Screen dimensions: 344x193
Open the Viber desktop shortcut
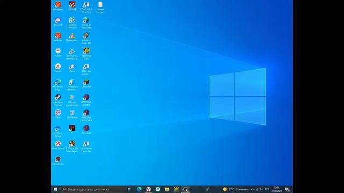tap(58, 114)
